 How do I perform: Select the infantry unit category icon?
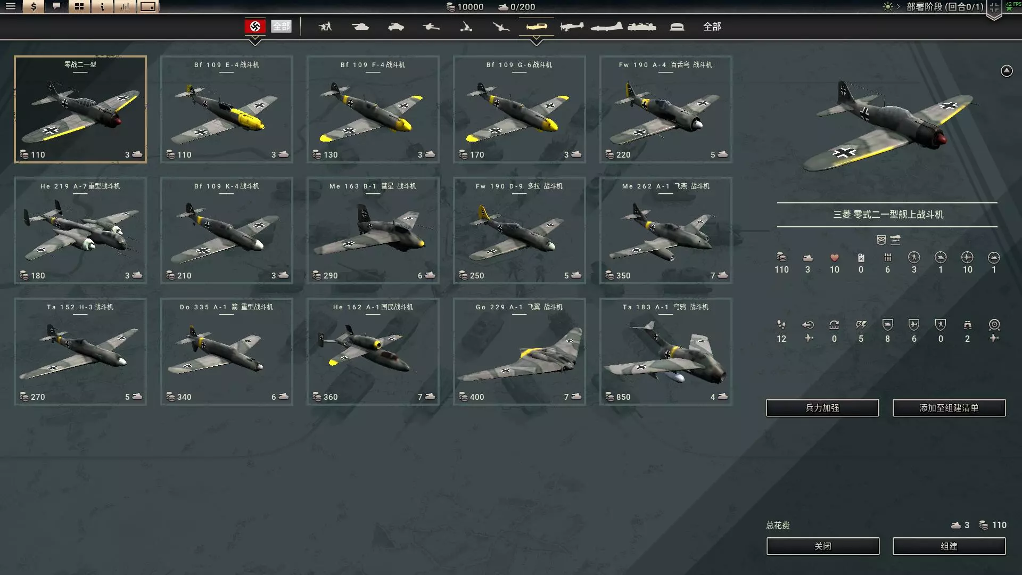click(325, 26)
